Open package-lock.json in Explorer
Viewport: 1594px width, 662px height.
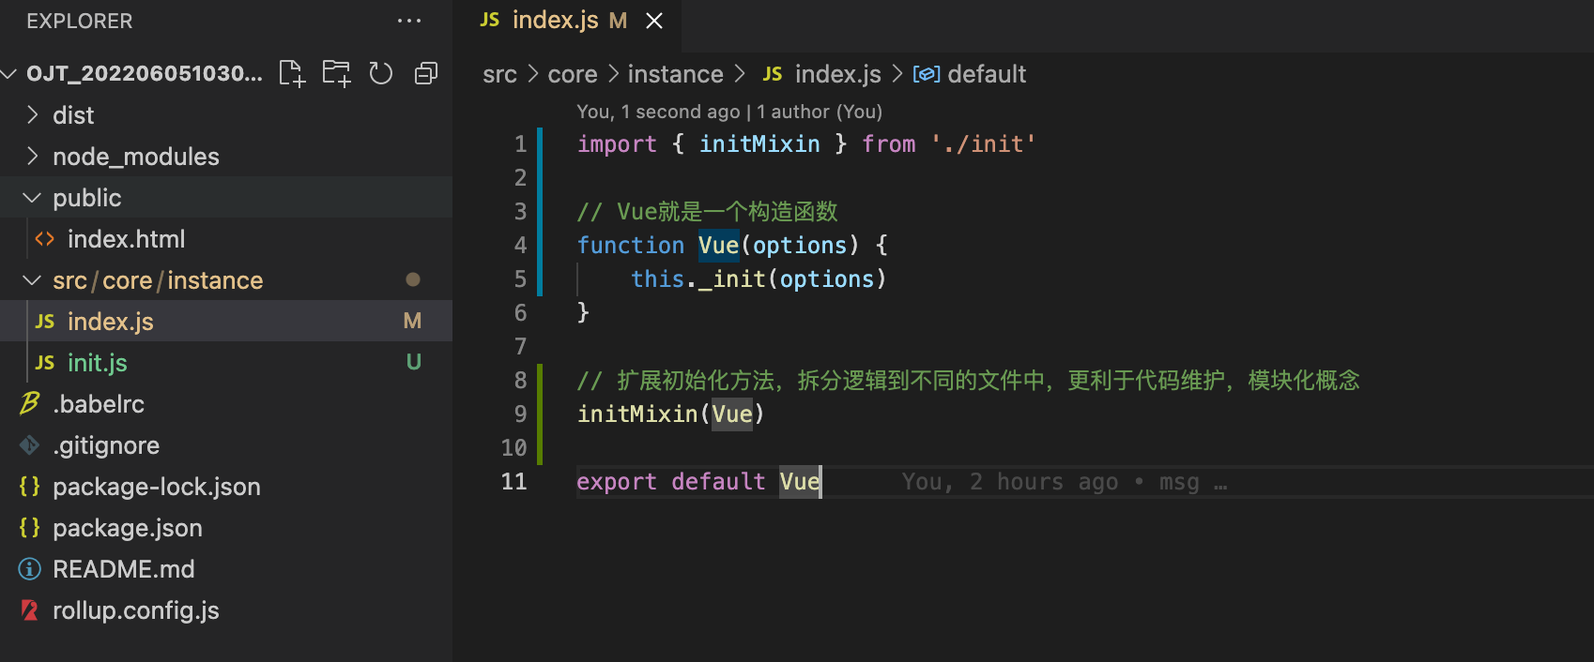(x=157, y=487)
